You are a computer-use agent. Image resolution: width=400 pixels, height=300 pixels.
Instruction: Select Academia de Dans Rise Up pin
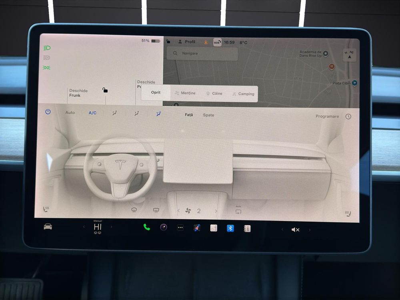[x=325, y=54]
